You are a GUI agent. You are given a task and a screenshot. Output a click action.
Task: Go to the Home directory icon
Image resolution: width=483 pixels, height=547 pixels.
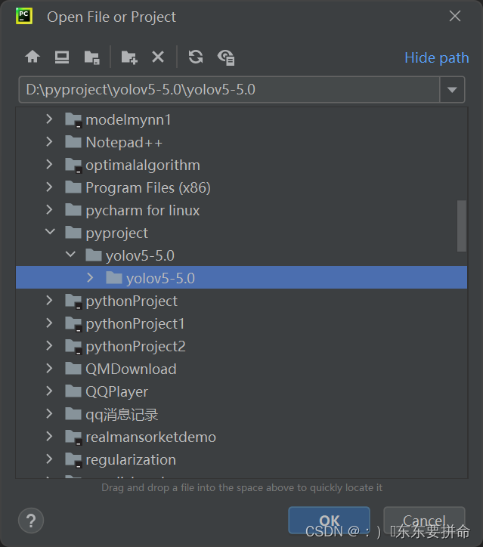pyautogui.click(x=33, y=57)
